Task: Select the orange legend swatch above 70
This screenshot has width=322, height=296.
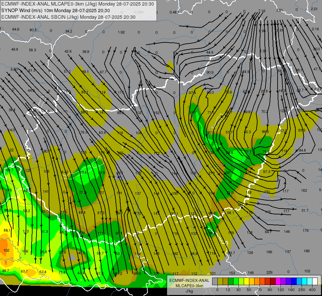Action: (257, 281)
